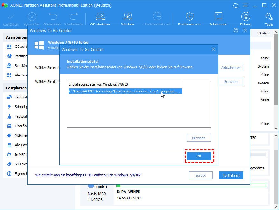The height and width of the screenshot is (210, 279).
Task: Select the Partition wizard sidebar icon
Action: pos(9,56)
